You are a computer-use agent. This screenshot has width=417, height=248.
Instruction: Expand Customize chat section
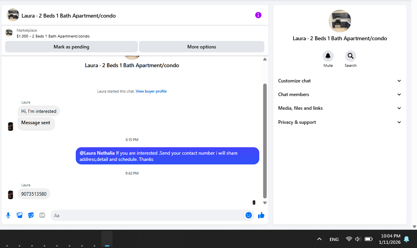tap(340, 81)
